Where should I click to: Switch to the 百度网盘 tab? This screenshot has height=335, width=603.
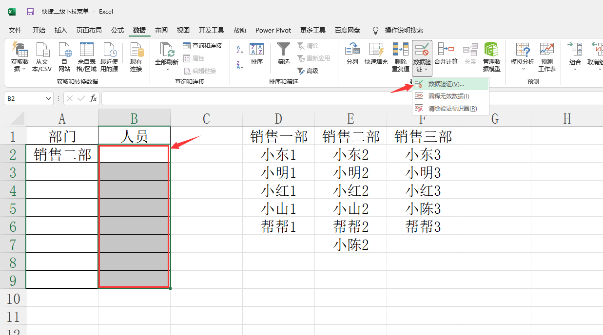[x=348, y=30]
